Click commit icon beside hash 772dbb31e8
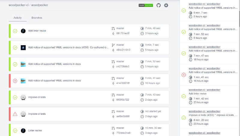 [113, 133]
